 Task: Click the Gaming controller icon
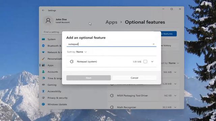pyautogui.click(x=44, y=85)
